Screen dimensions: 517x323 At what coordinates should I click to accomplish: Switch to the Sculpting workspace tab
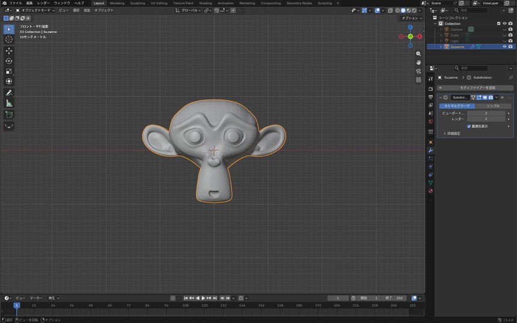click(138, 3)
